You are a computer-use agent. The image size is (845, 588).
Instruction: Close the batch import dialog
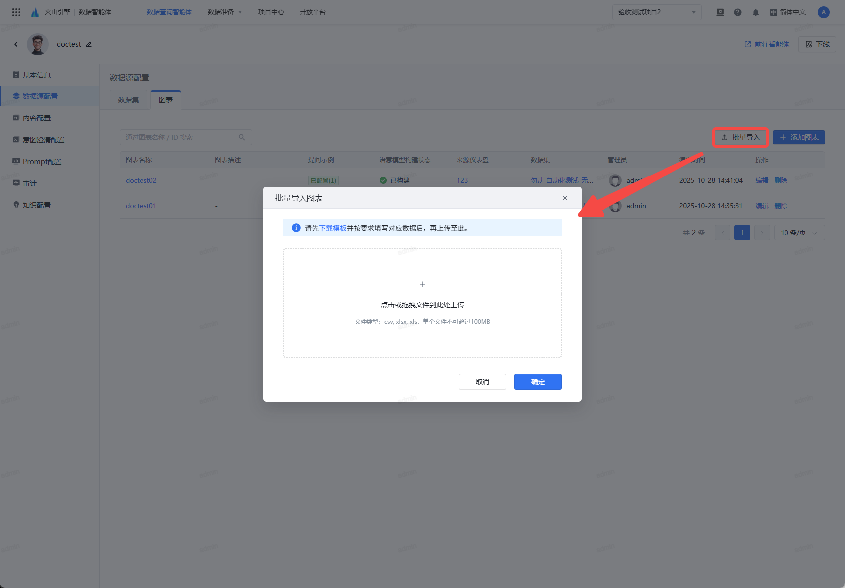coord(565,198)
